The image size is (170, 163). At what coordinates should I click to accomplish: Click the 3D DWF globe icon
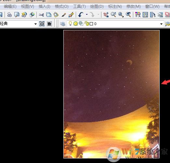32,15
